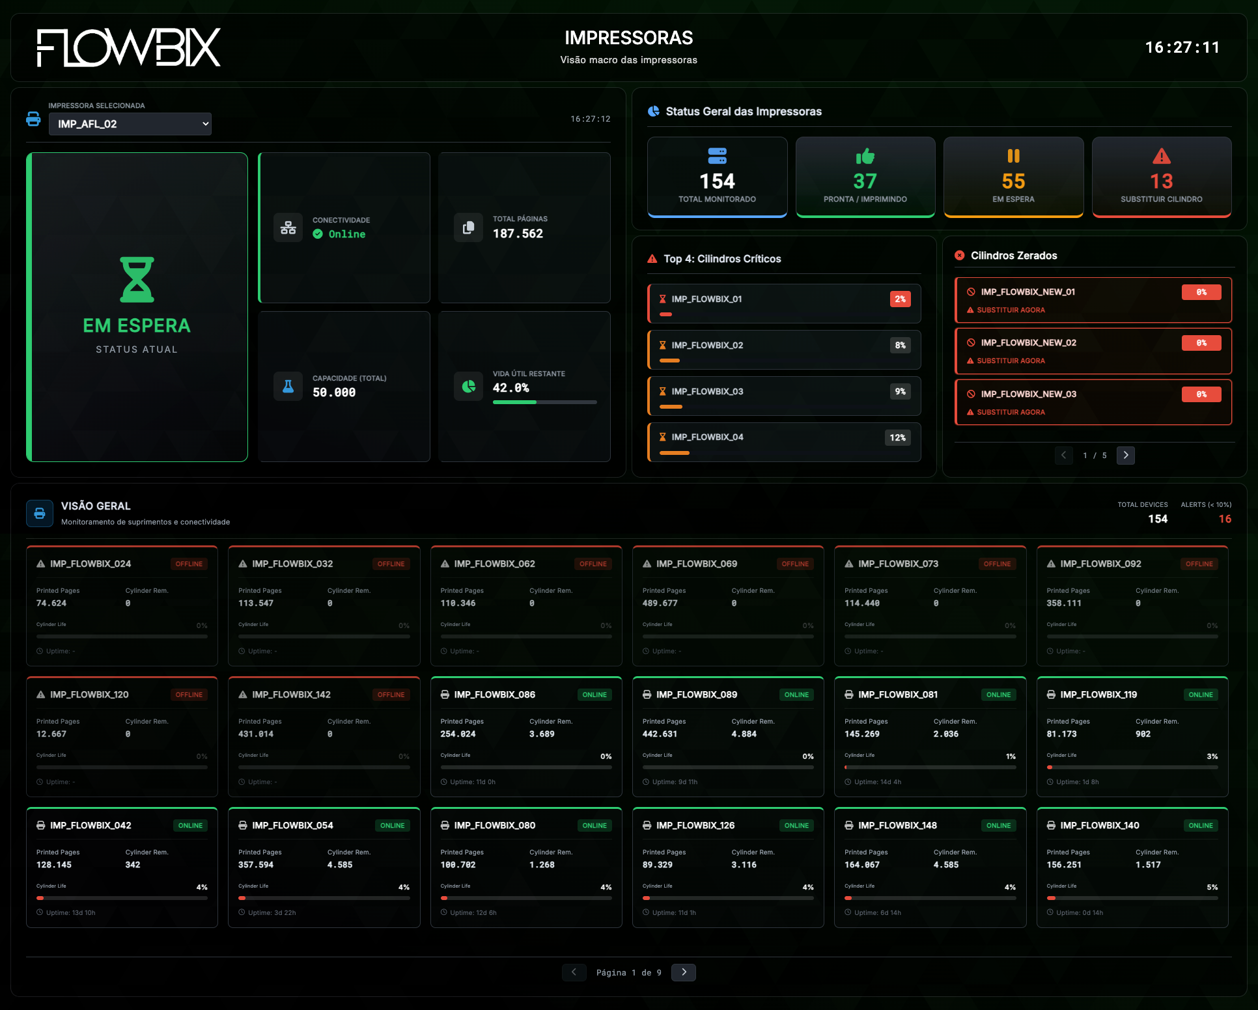Image resolution: width=1258 pixels, height=1010 pixels.
Task: Click the warning triangle above 13
Action: coord(1162,156)
